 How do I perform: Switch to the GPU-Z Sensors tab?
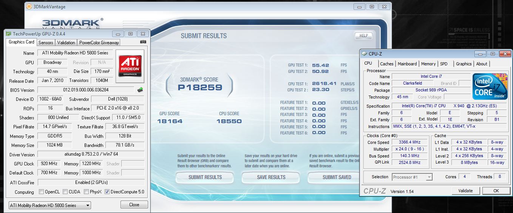click(46, 43)
